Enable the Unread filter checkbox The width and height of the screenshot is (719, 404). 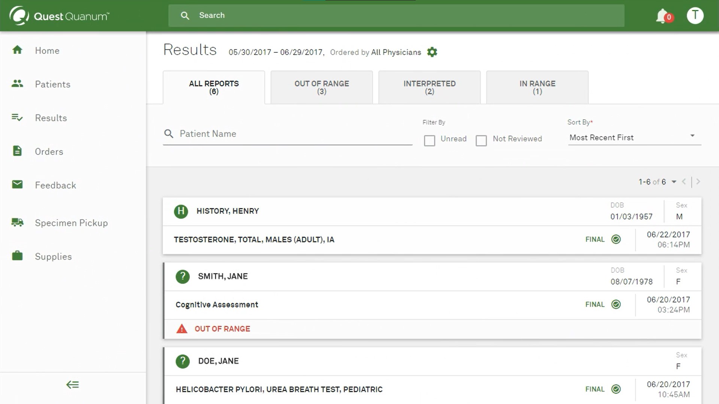pos(430,141)
